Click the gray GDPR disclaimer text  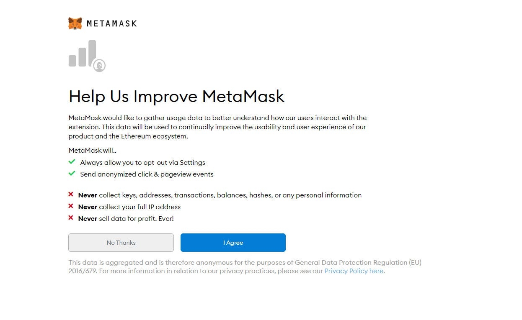click(245, 263)
